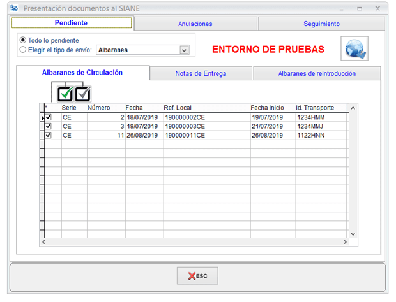
Task: Uncheck the row for albarán number 2
Action: tap(49, 117)
